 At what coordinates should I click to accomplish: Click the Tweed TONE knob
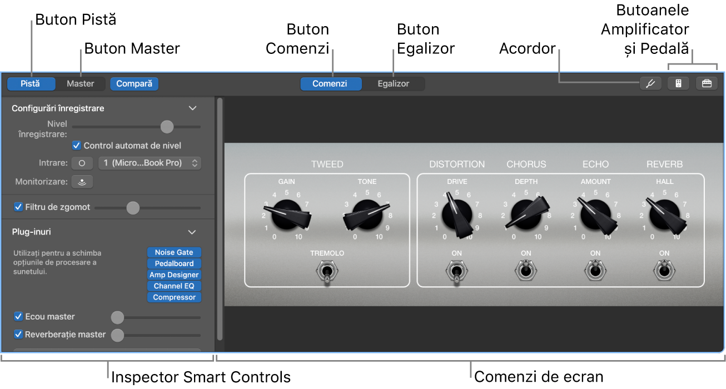(367, 216)
